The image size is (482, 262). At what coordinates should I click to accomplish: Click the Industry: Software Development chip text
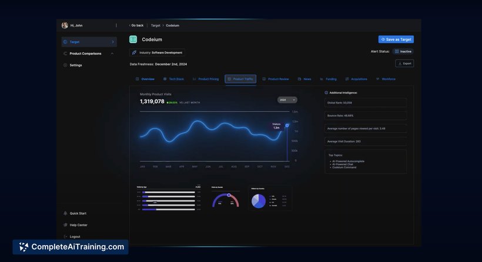[161, 52]
